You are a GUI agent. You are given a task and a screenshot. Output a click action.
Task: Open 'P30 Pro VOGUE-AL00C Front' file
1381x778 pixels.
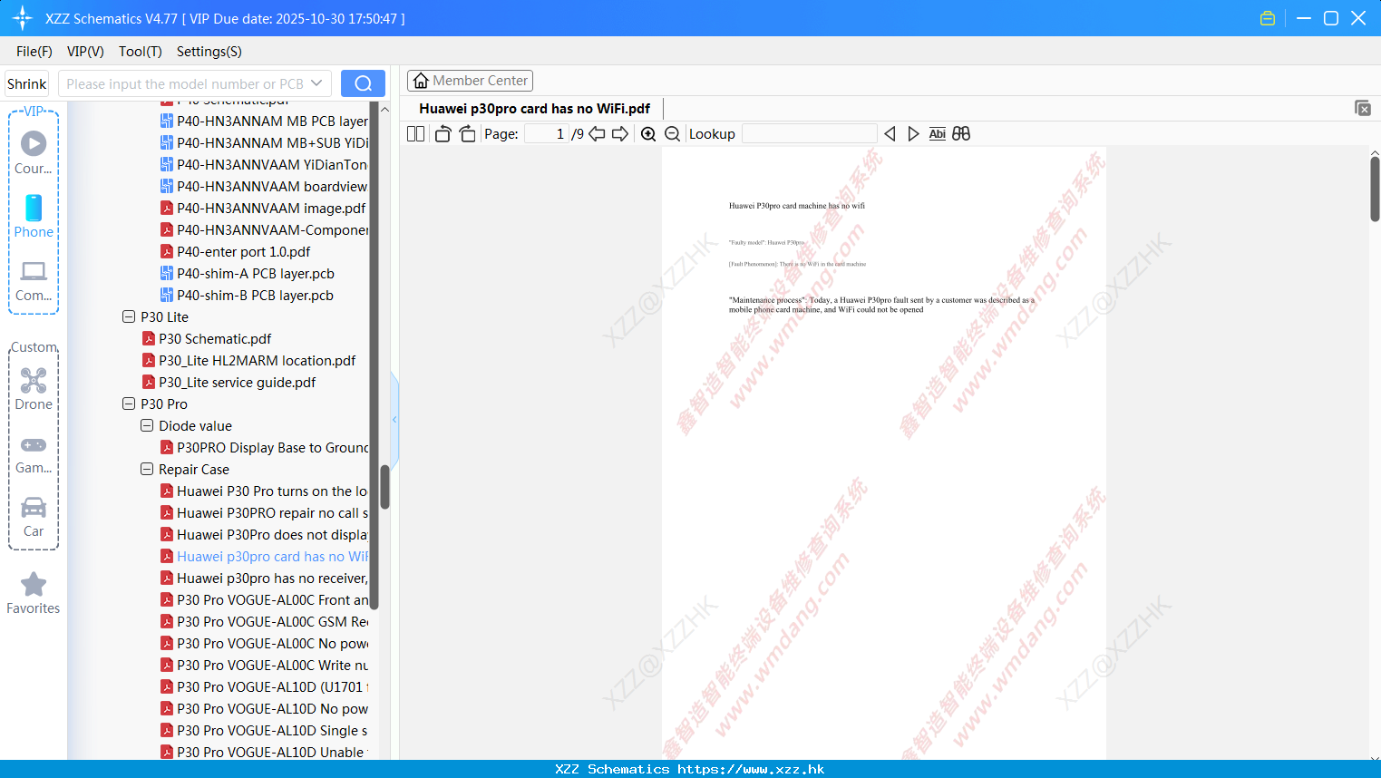coord(264,600)
